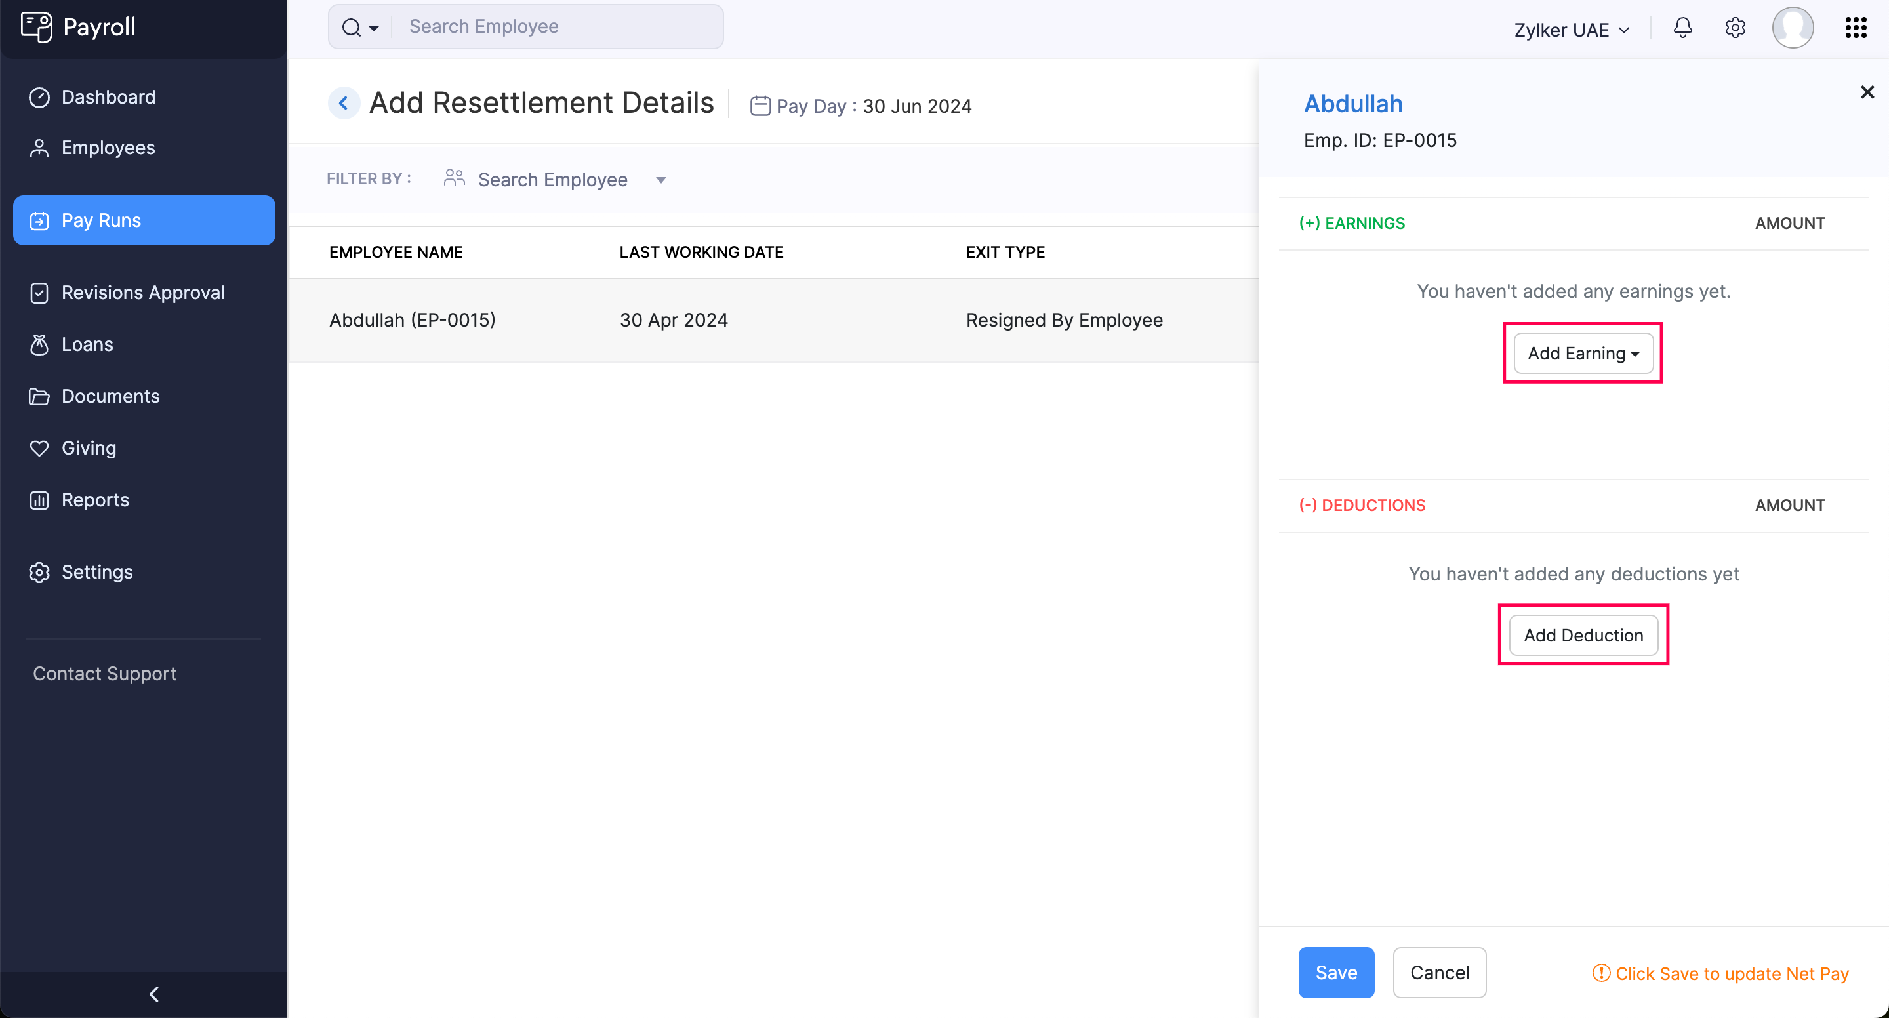Viewport: 1889px width, 1018px height.
Task: Close the Abdullah resettlement panel
Action: (x=1867, y=92)
